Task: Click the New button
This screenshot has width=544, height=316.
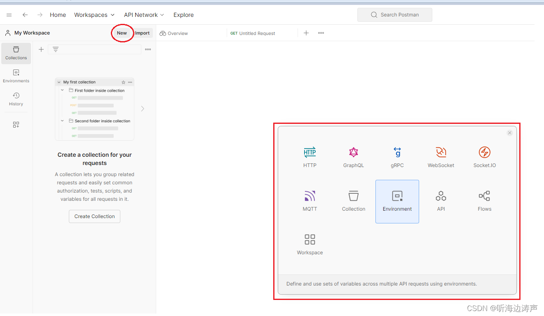Action: [x=122, y=33]
